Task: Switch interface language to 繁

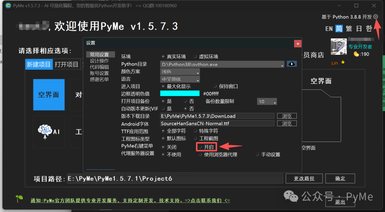Action: (x=349, y=29)
